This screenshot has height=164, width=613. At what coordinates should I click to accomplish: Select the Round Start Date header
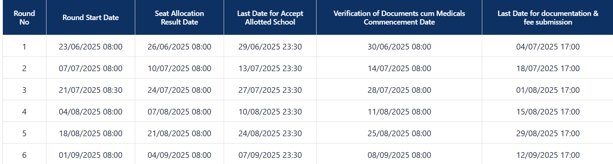[90, 18]
